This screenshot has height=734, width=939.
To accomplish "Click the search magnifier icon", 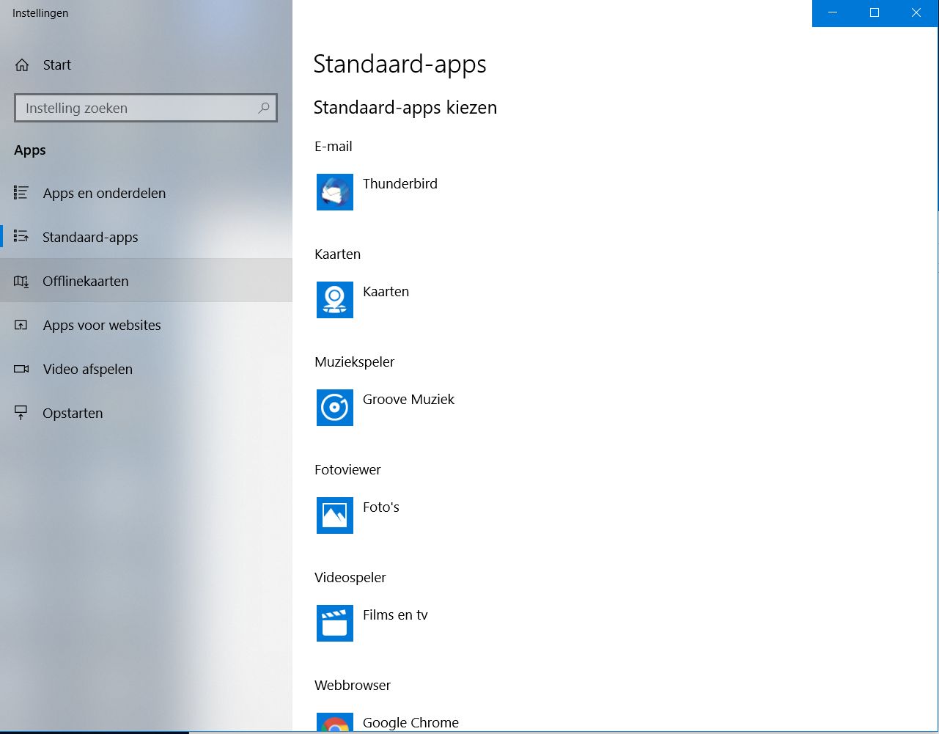I will [264, 108].
